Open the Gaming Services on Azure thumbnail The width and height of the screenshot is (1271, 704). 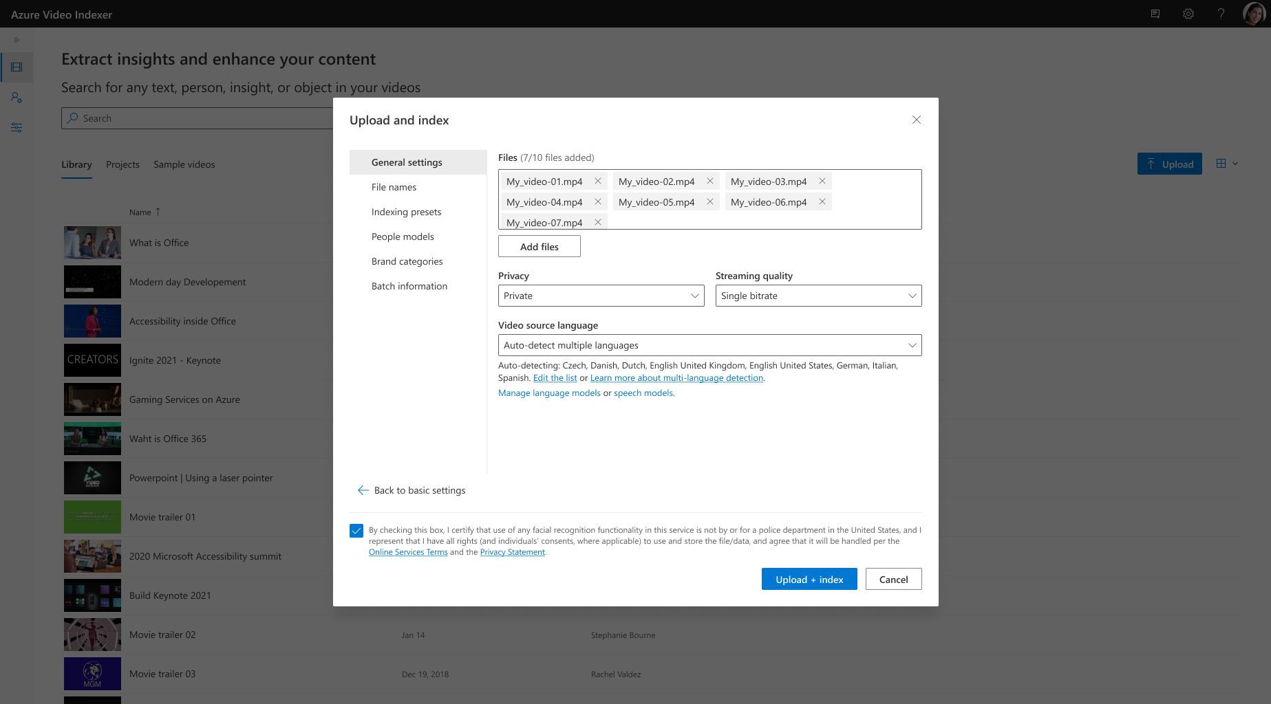(92, 399)
